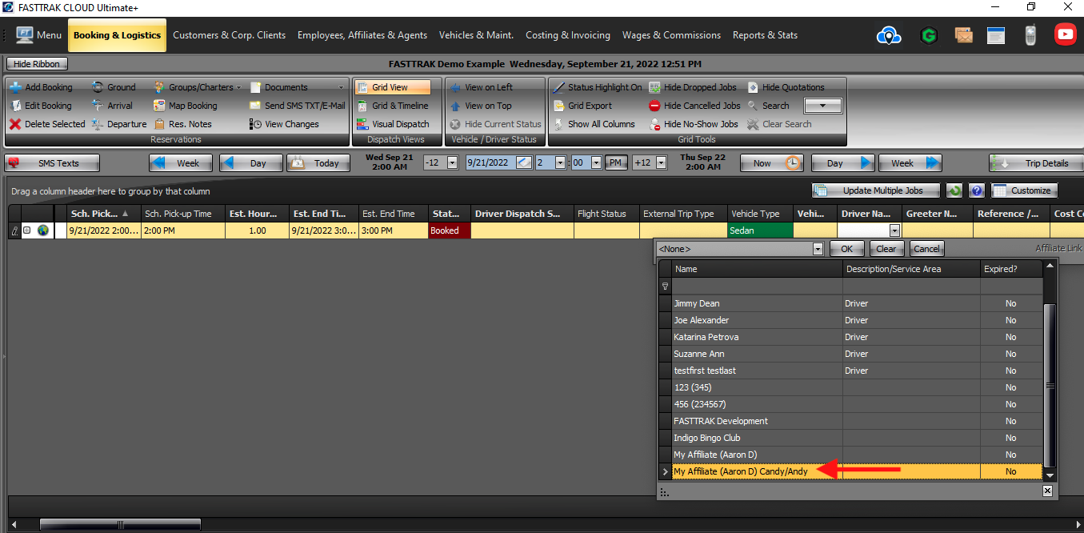Select the Departure airplane icon
Viewport: 1084px width, 533px height.
click(x=97, y=124)
